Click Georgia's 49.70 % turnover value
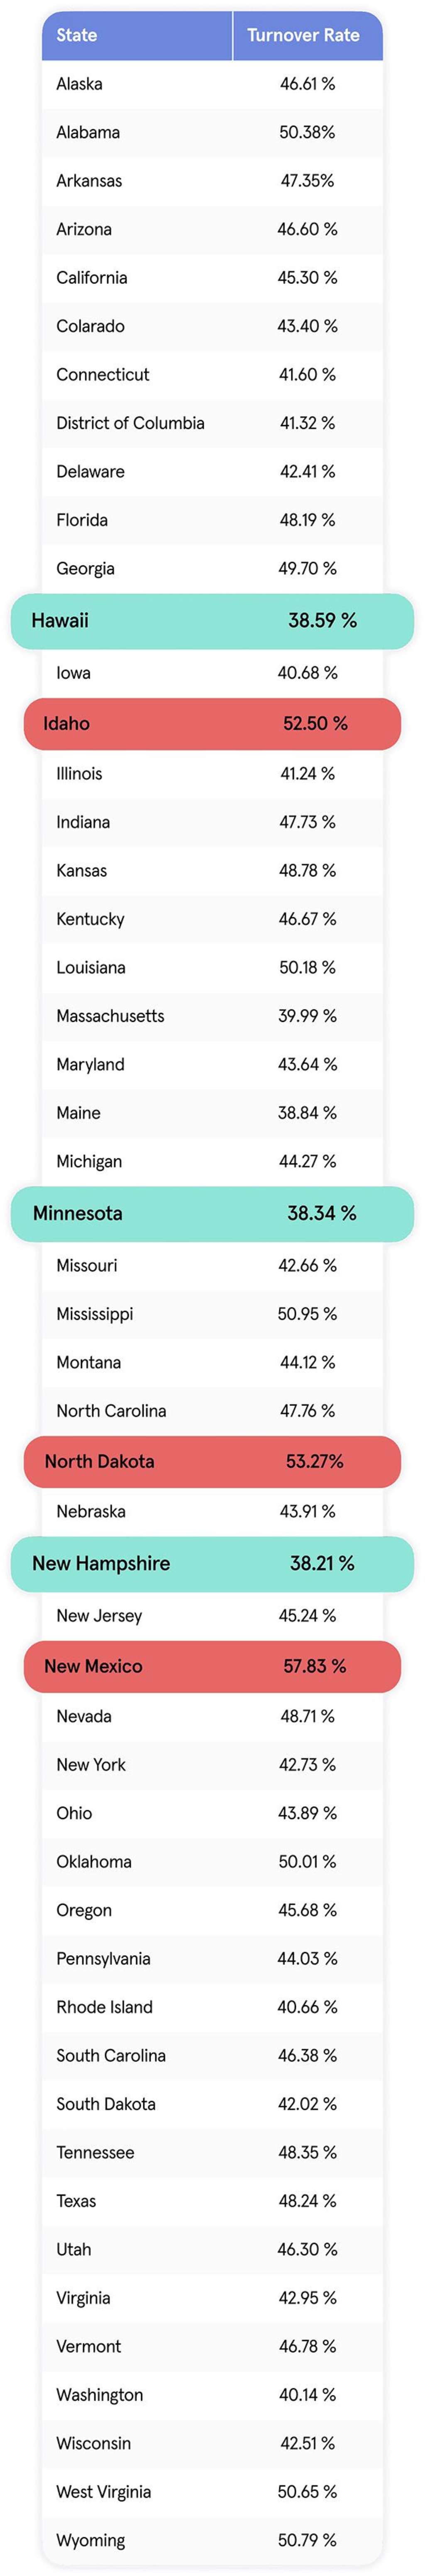 (307, 568)
